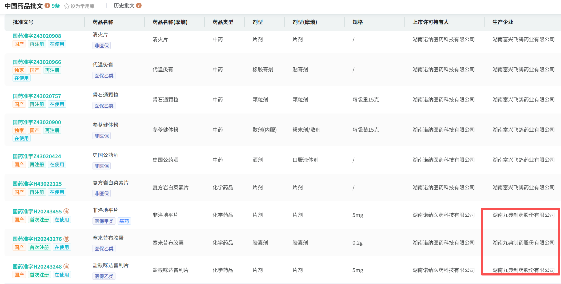Click the 医保乙类 tag under 肾石通颗粒
The height and width of the screenshot is (284, 561).
click(x=104, y=106)
